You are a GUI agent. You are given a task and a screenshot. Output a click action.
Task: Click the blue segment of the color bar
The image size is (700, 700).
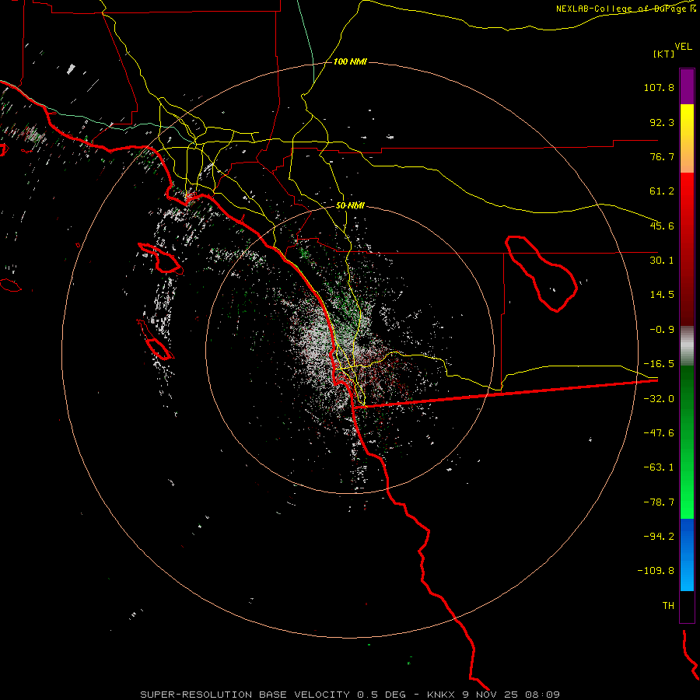687,555
